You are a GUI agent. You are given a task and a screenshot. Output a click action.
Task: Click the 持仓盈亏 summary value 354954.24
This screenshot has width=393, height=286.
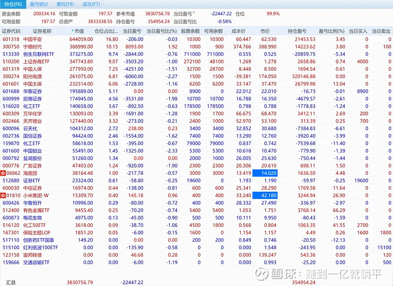coord(159,22)
